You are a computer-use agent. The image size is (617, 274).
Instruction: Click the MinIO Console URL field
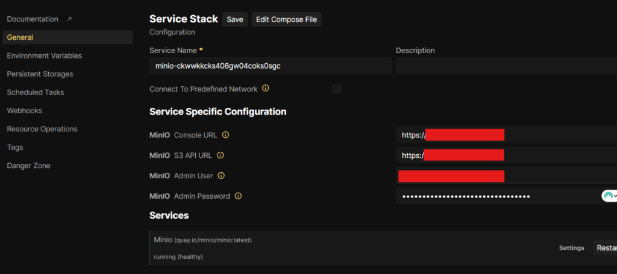506,135
